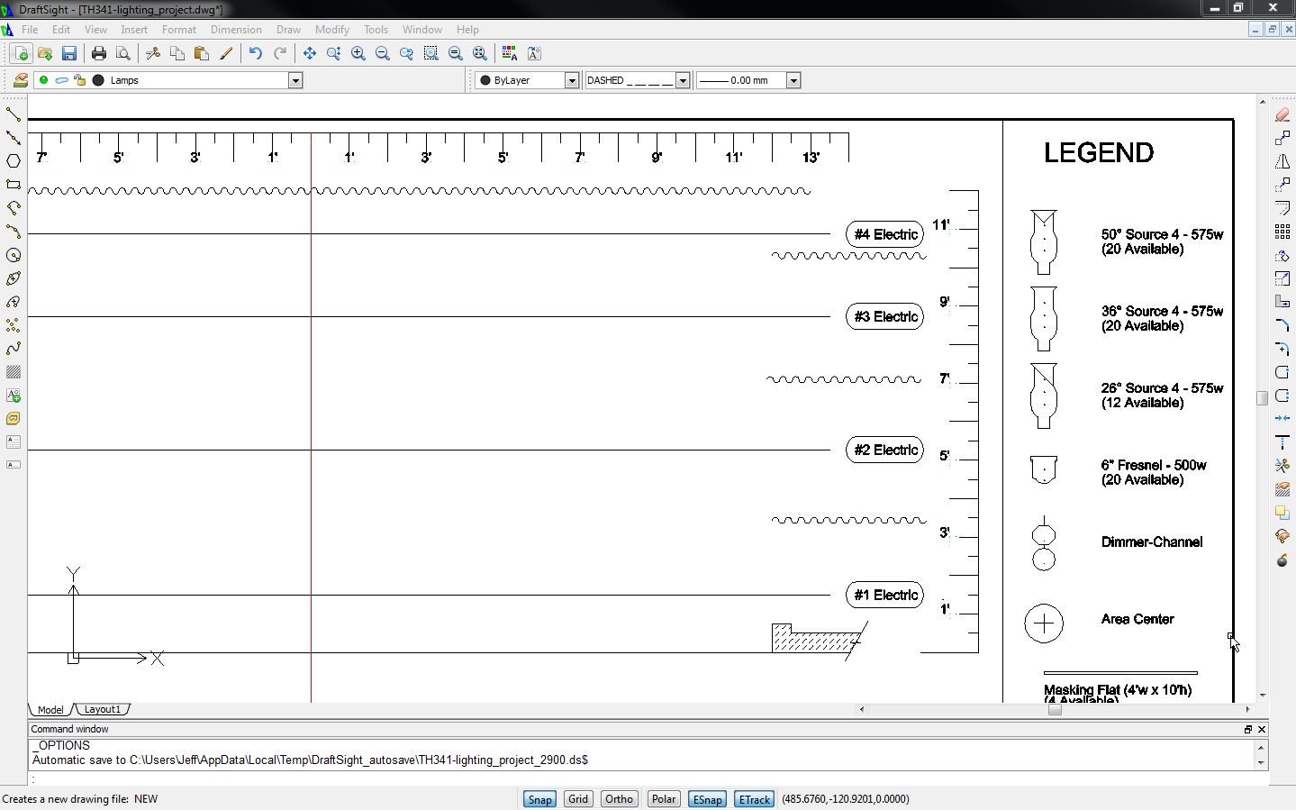Click the Delete eraser tool

click(1282, 114)
